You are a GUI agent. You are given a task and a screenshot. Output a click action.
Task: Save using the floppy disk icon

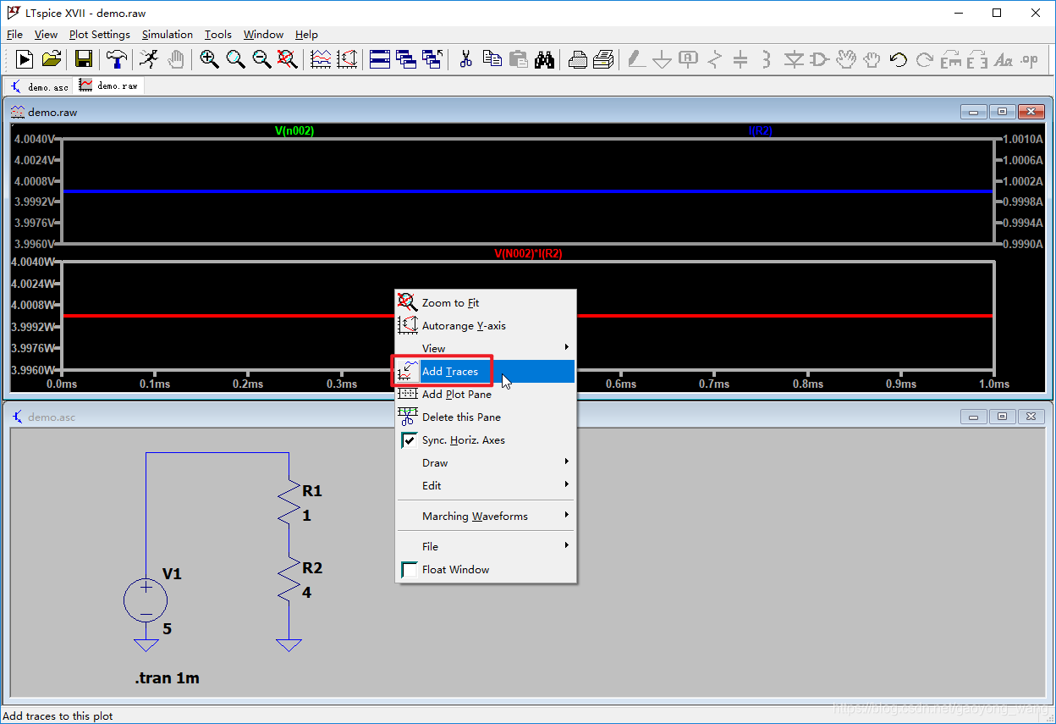[84, 59]
